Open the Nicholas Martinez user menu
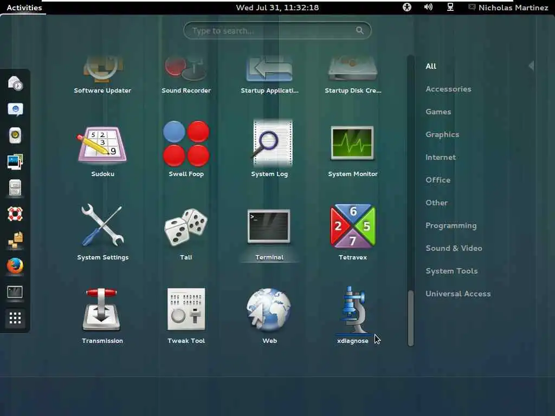Image resolution: width=555 pixels, height=416 pixels. coord(508,8)
